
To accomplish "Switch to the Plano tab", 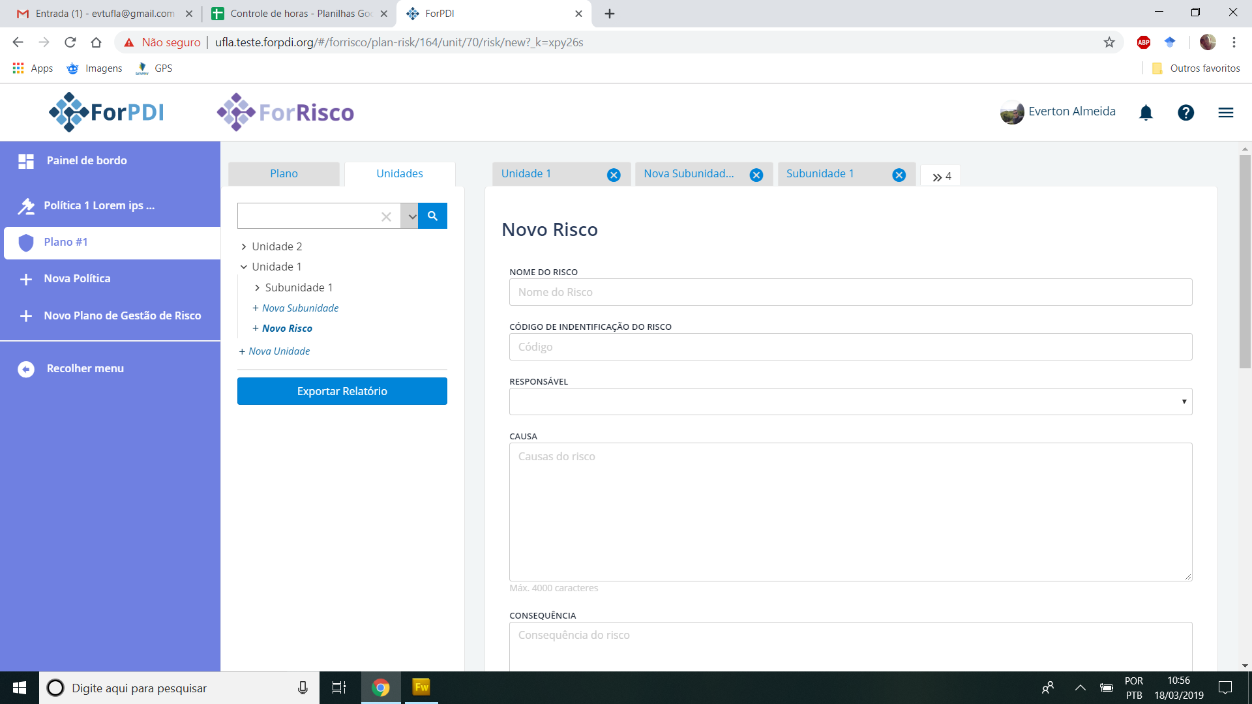I will [x=284, y=173].
